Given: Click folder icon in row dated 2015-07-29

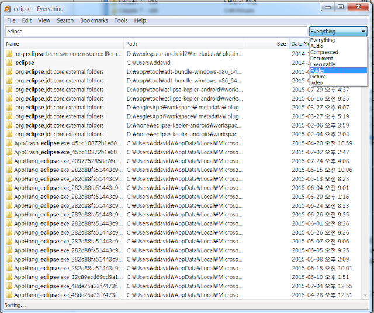Looking at the screenshot, I should (x=9, y=90).
